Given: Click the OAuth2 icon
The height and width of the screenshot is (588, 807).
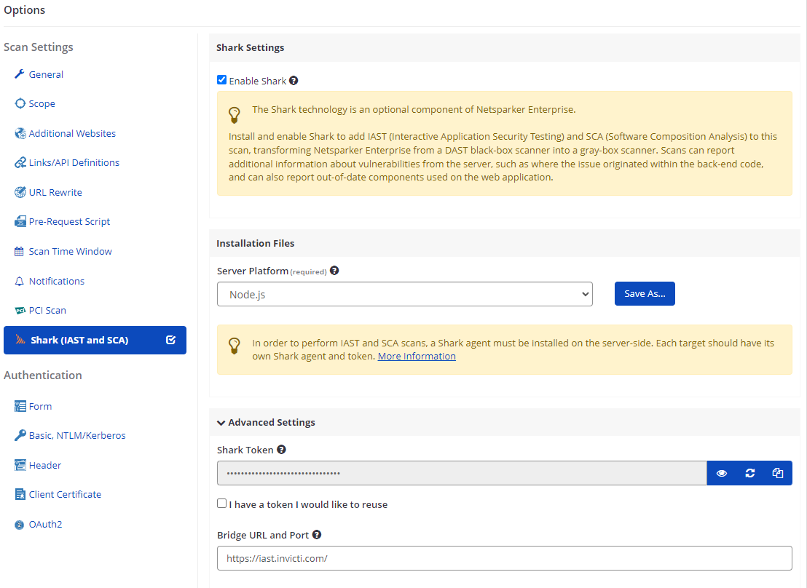Looking at the screenshot, I should [x=20, y=525].
